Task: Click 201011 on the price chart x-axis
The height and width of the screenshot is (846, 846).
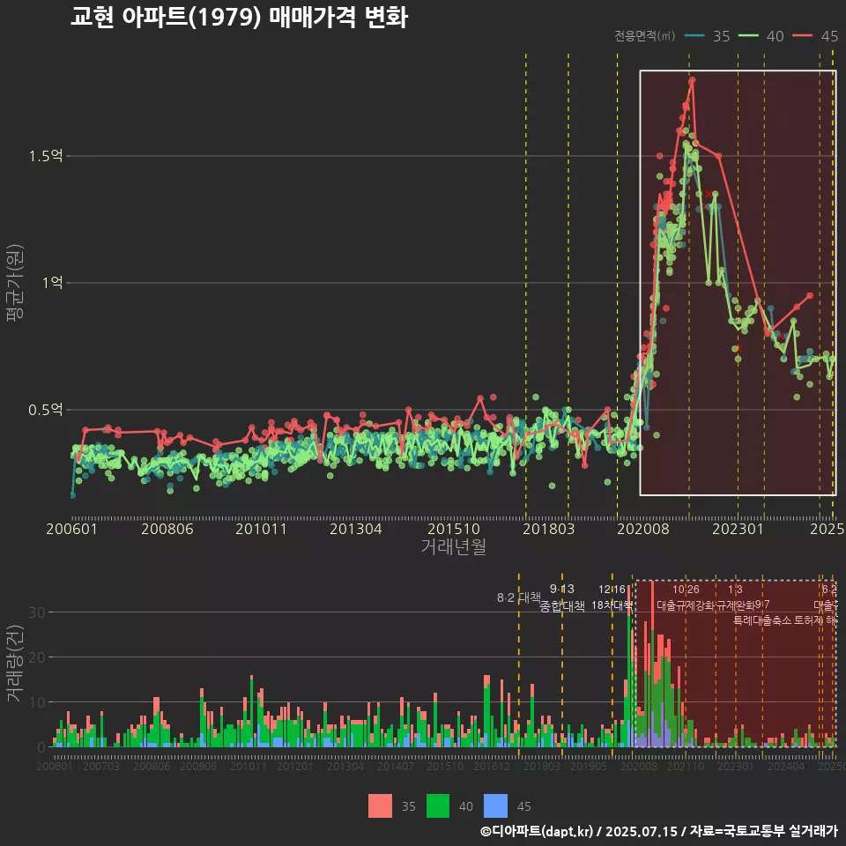Action: point(261,529)
